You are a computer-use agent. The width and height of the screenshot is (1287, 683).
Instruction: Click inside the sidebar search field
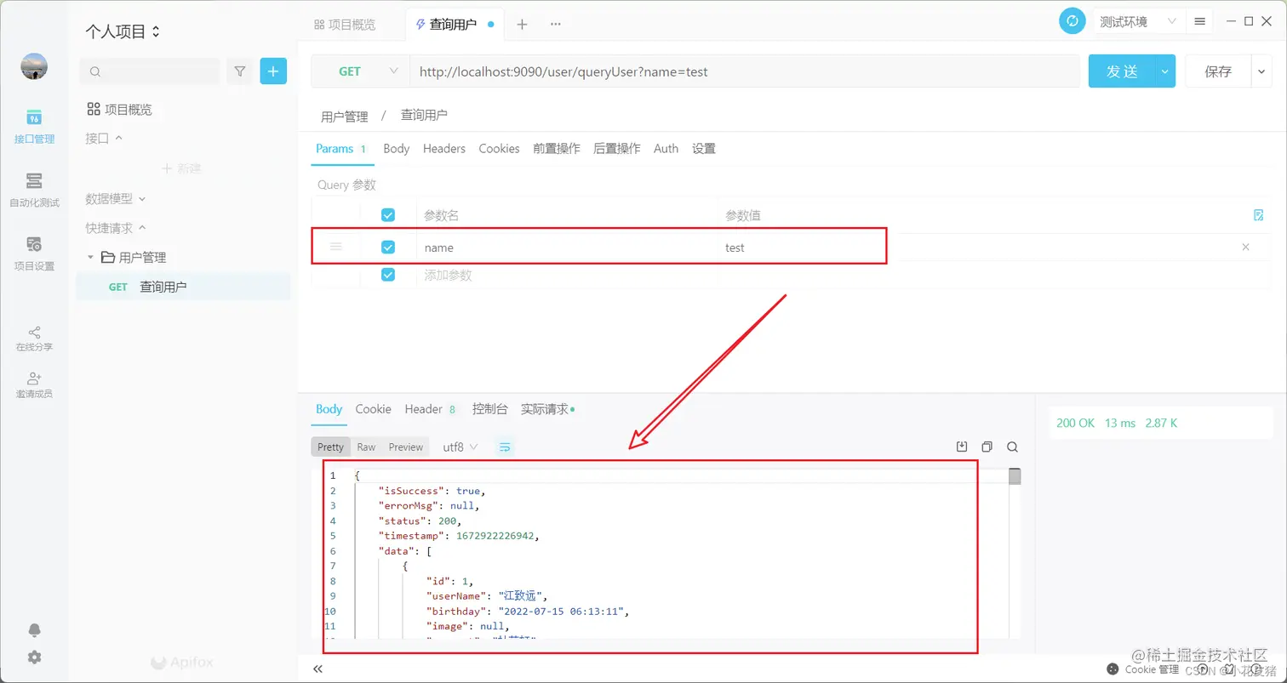pos(149,71)
